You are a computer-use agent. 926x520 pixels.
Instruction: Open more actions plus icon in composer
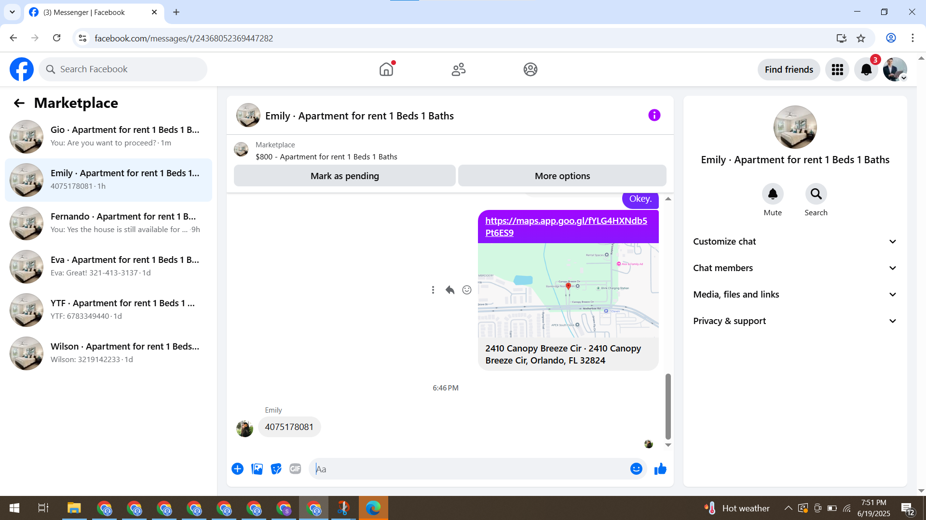(237, 469)
